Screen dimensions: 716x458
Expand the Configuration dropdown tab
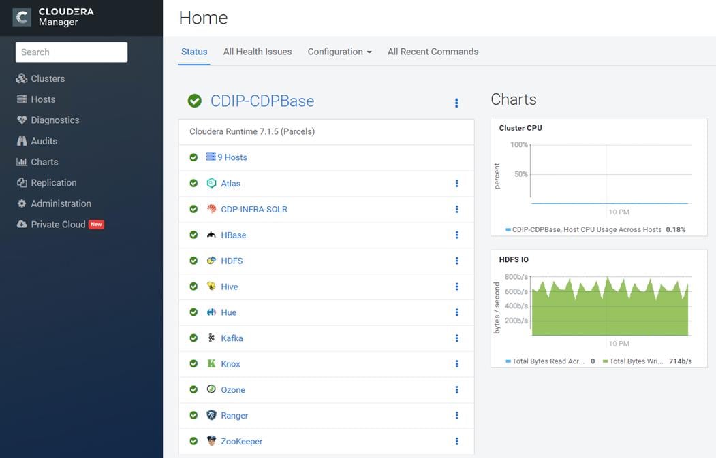[339, 52]
